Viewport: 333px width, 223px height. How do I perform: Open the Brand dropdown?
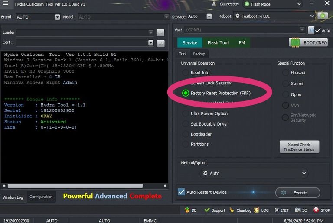(57, 17)
